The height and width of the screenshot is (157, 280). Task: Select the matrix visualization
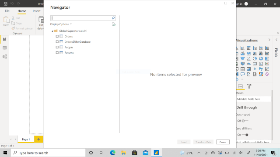pos(248,69)
